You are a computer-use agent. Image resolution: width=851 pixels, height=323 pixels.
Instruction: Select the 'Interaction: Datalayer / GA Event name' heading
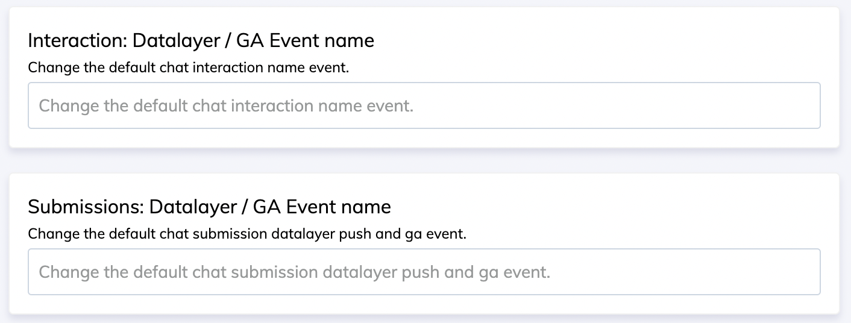[201, 40]
